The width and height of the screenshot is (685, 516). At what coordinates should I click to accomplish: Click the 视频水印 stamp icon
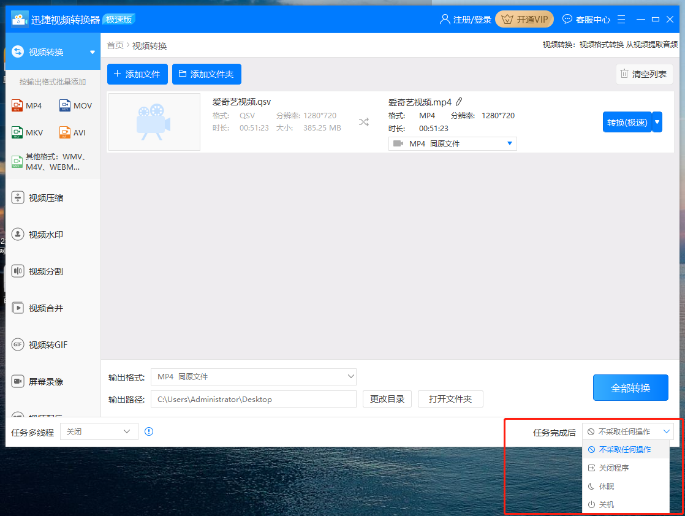coord(18,234)
